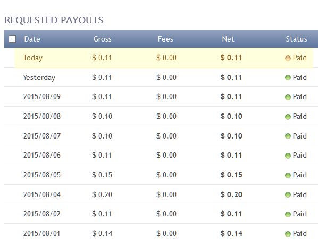Click the green Paid dot for Yesterday

288,77
